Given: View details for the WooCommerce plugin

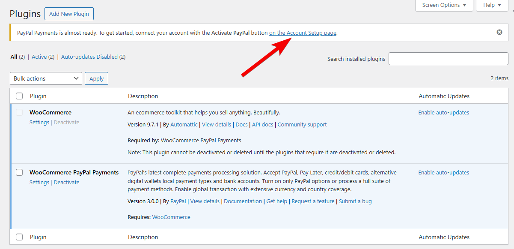Looking at the screenshot, I should tap(217, 124).
